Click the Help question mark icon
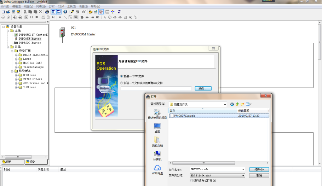 65,12
